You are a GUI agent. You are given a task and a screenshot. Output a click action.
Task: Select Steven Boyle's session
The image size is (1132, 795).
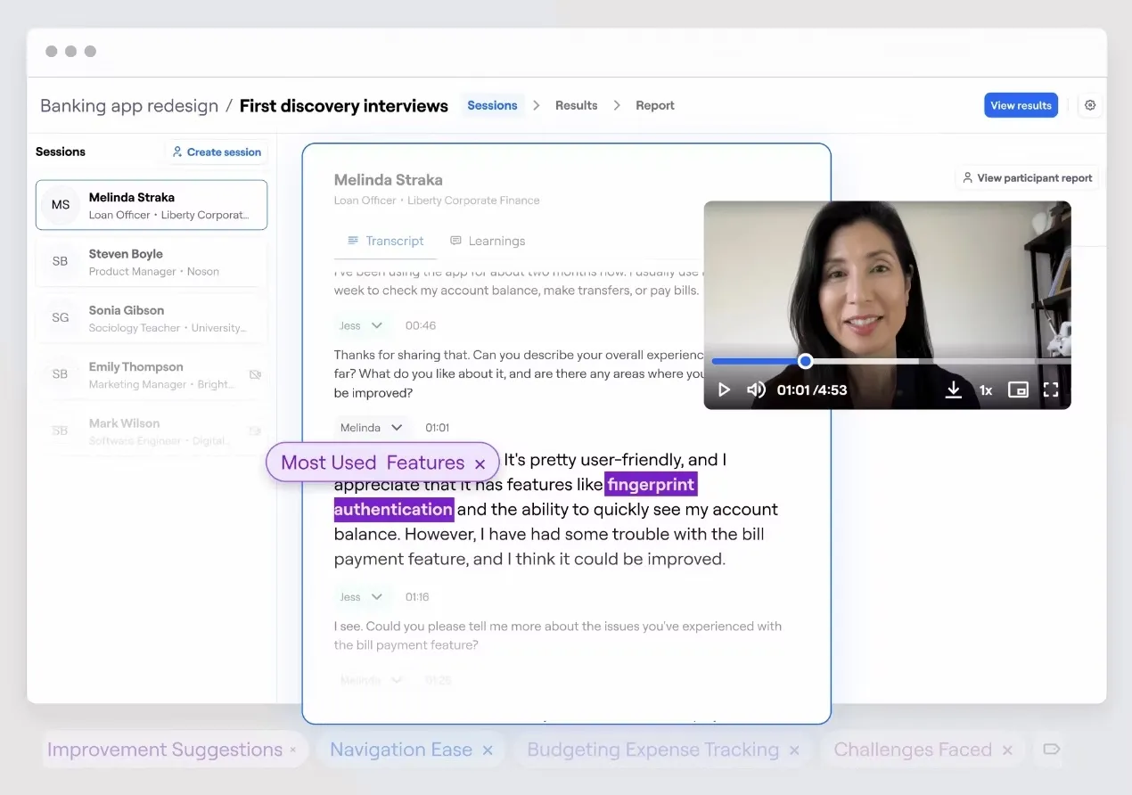pyautogui.click(x=152, y=262)
